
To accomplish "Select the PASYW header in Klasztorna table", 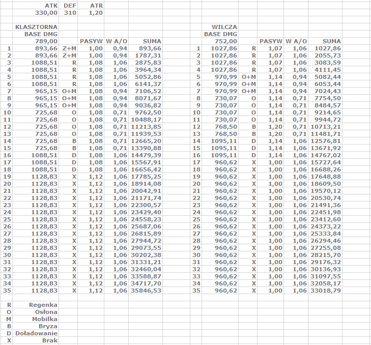I will tap(91, 41).
